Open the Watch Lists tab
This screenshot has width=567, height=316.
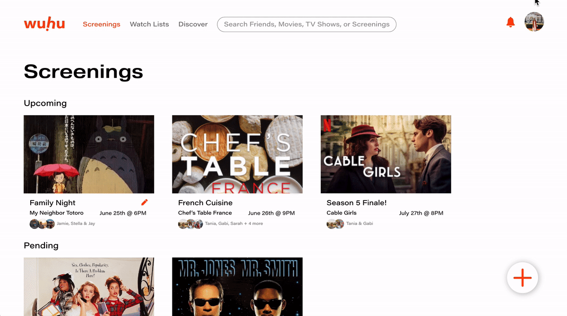(149, 24)
